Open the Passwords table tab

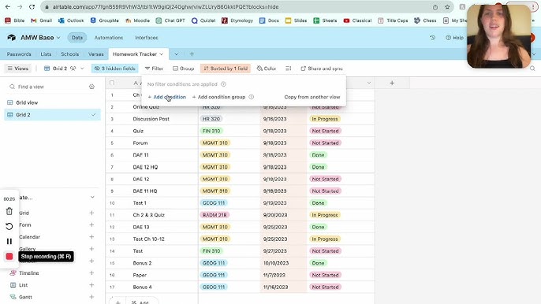19,54
